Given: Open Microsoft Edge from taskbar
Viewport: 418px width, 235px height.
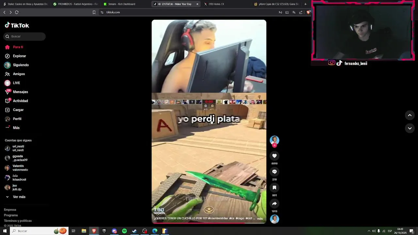Looking at the screenshot, I should [155, 231].
